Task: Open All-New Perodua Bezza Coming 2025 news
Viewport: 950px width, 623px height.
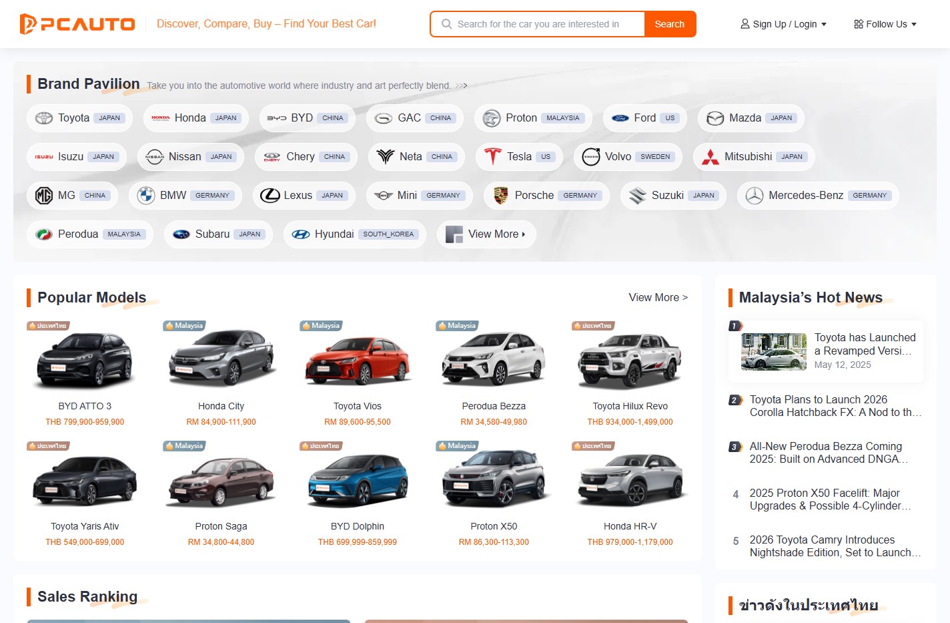Action: click(829, 453)
